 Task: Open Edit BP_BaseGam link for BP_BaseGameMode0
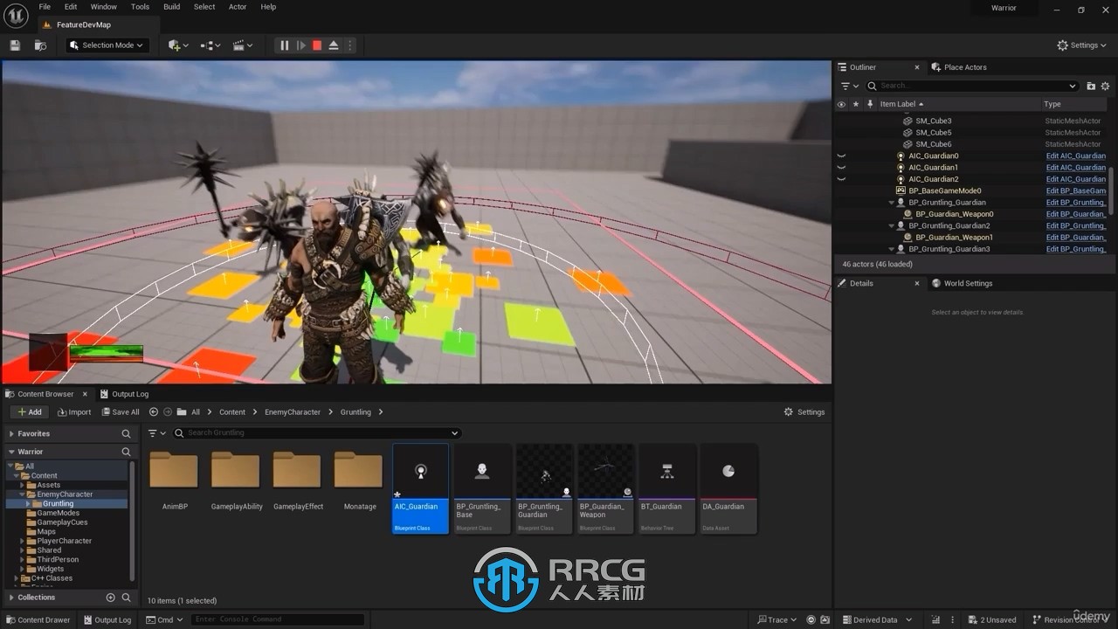tap(1076, 190)
